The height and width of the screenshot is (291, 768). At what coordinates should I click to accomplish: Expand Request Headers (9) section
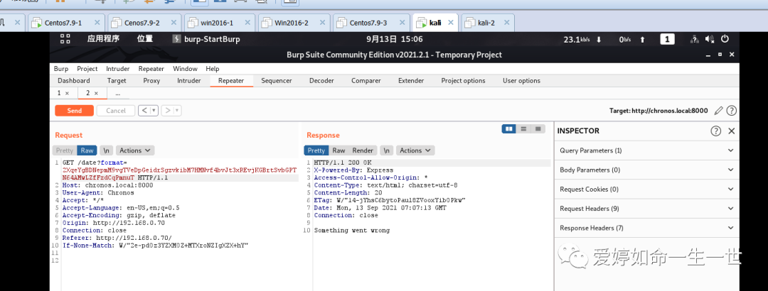[x=647, y=209]
